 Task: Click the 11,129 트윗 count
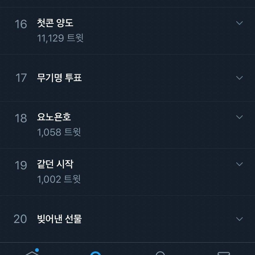60,38
